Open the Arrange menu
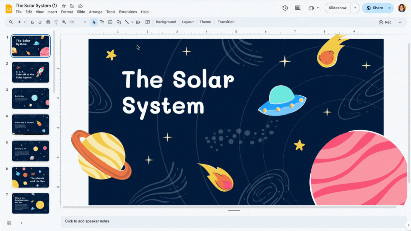This screenshot has width=411, height=231. click(96, 12)
